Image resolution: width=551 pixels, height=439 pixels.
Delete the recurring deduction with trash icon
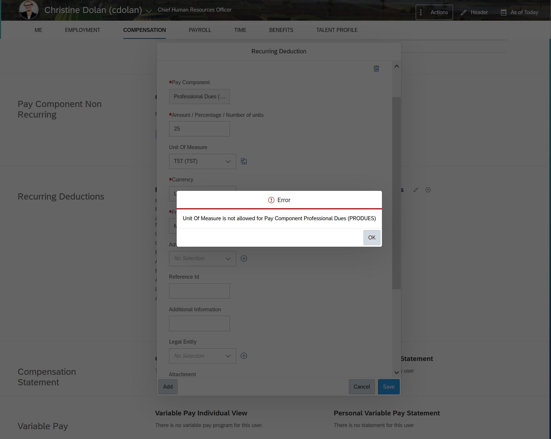point(377,69)
